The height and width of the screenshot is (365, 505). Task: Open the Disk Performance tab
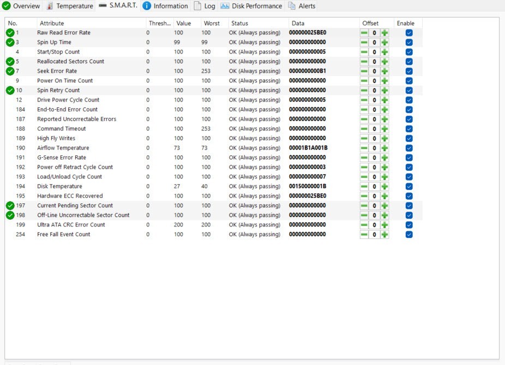[251, 6]
